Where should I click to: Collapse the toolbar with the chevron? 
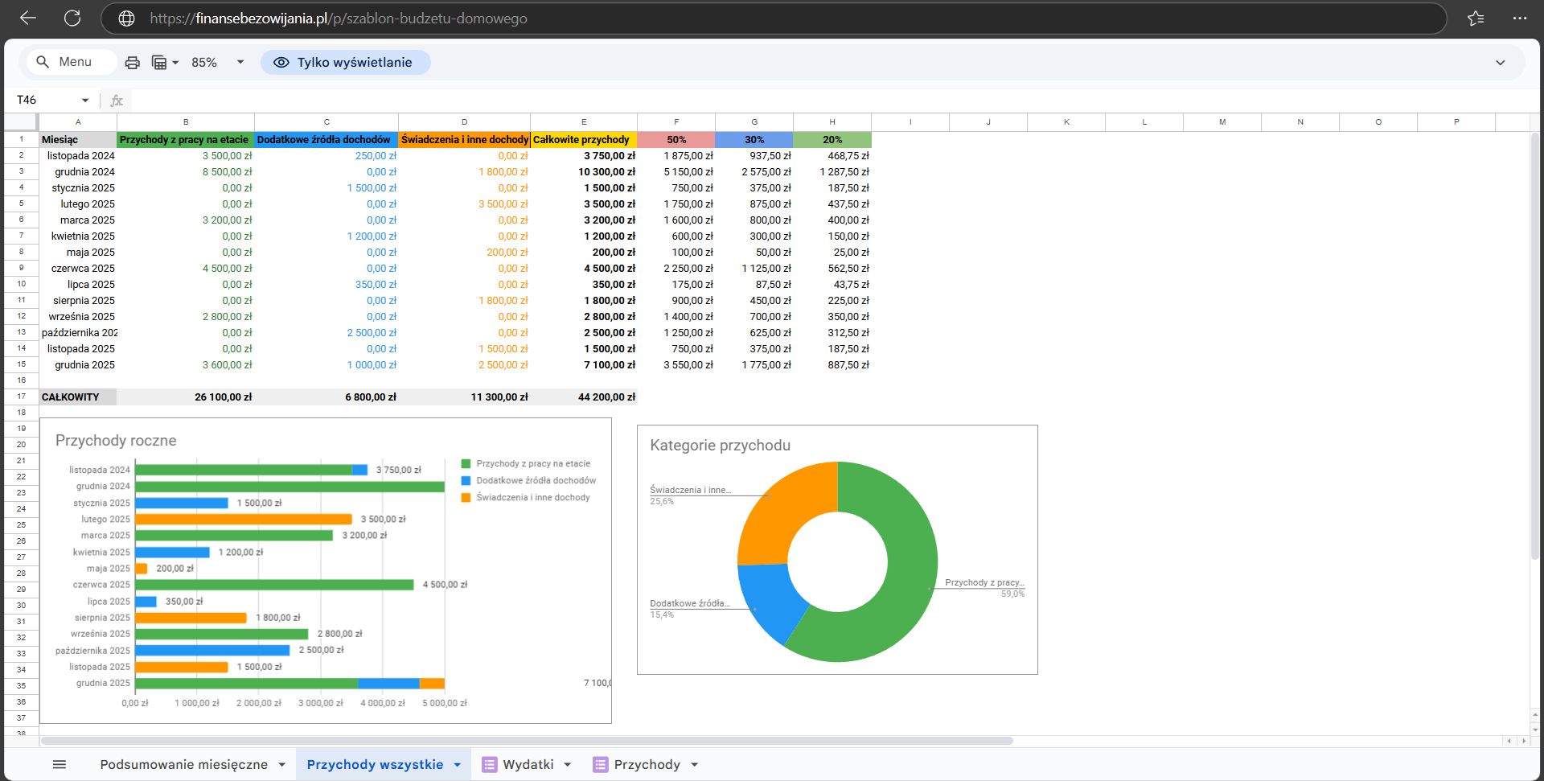pyautogui.click(x=1500, y=63)
